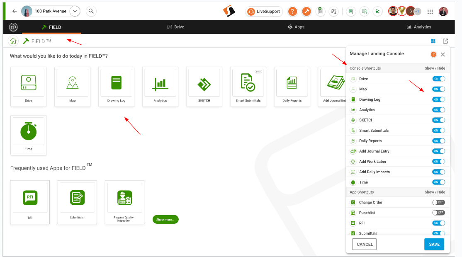Open the SKETCH shortcut tile
This screenshot has width=462, height=257.
click(204, 87)
